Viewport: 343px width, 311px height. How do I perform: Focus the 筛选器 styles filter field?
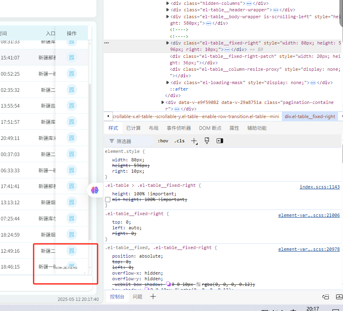point(130,141)
